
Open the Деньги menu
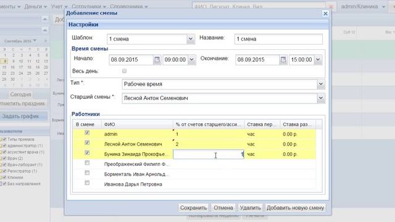[36, 7]
